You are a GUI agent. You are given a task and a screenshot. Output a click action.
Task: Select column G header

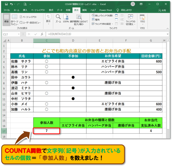pyautogui.click(x=151, y=40)
